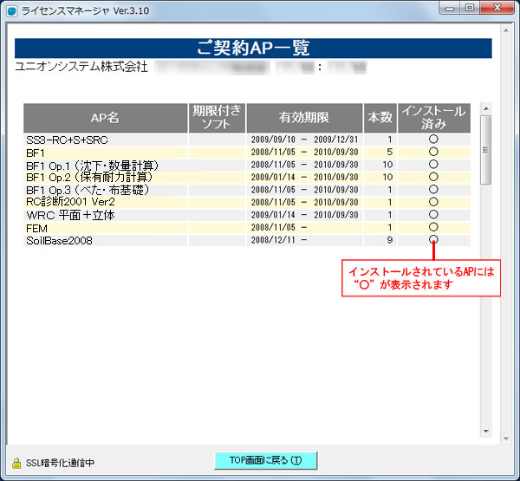Click installed circle mark for SoilBase2008
520x481 pixels.
click(x=434, y=239)
